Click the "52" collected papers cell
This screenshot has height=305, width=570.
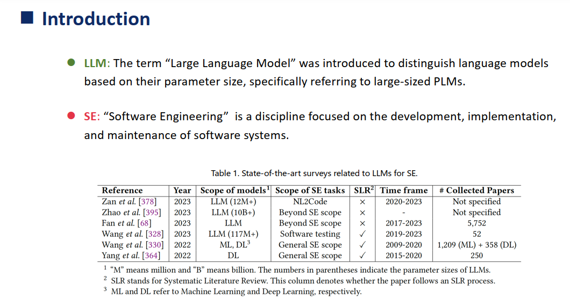point(476,234)
